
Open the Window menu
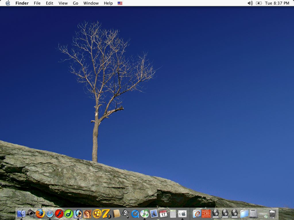tap(91, 3)
